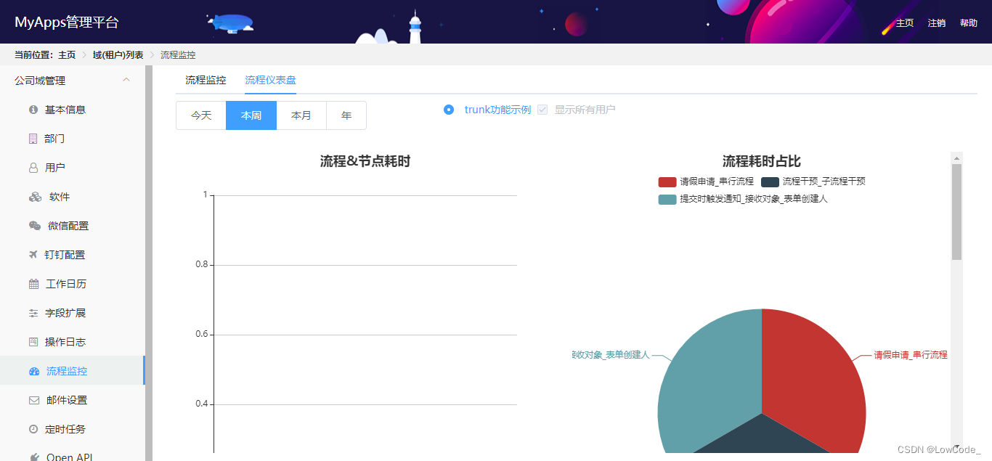Click the 用户 person icon
The image size is (992, 461).
coord(33,168)
